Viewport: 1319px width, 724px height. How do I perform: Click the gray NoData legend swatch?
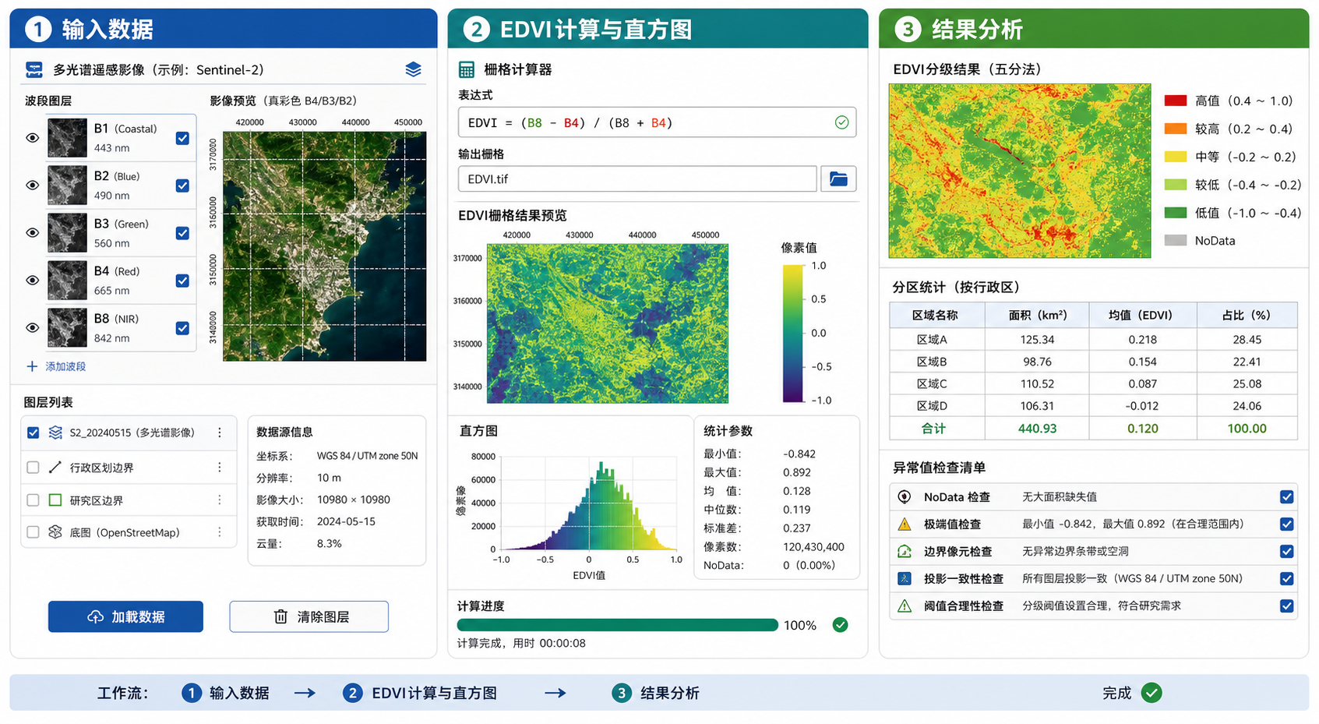[x=1176, y=241]
